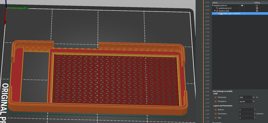Click the Editing column header
This screenshot has width=268, height=123.
pyautogui.click(x=257, y=3)
